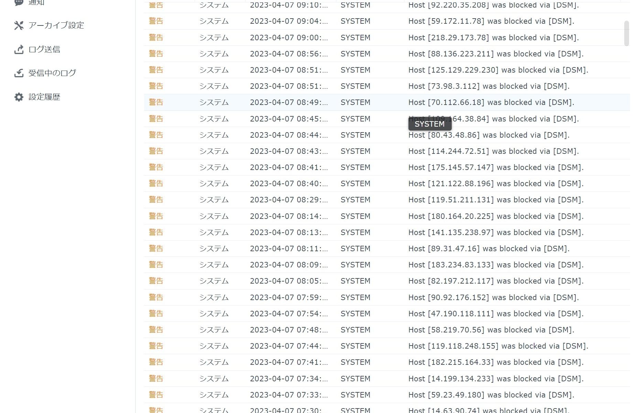Viewport: 638px width, 413px height.
Task: Click the Archive settings tools icon
Action: pyautogui.click(x=19, y=25)
